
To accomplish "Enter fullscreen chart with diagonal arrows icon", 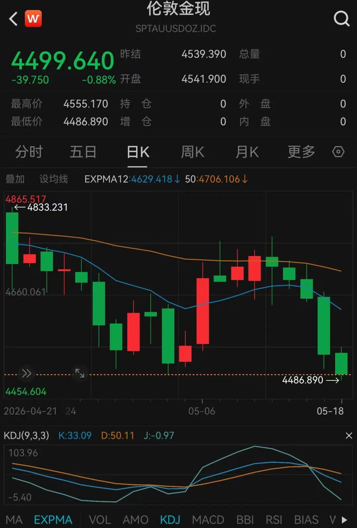I will 80,373.
